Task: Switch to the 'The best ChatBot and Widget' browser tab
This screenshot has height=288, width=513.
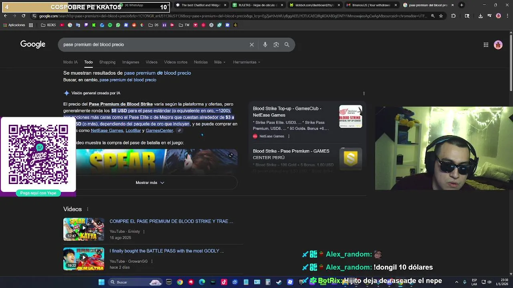Action: coord(200,5)
